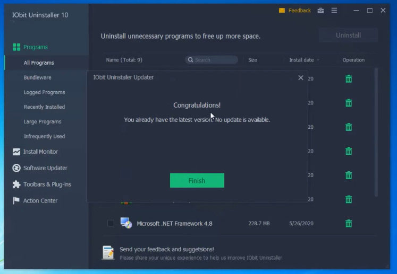Image resolution: width=397 pixels, height=274 pixels.
Task: Click the first trash icon in Operation column
Action: 349,79
